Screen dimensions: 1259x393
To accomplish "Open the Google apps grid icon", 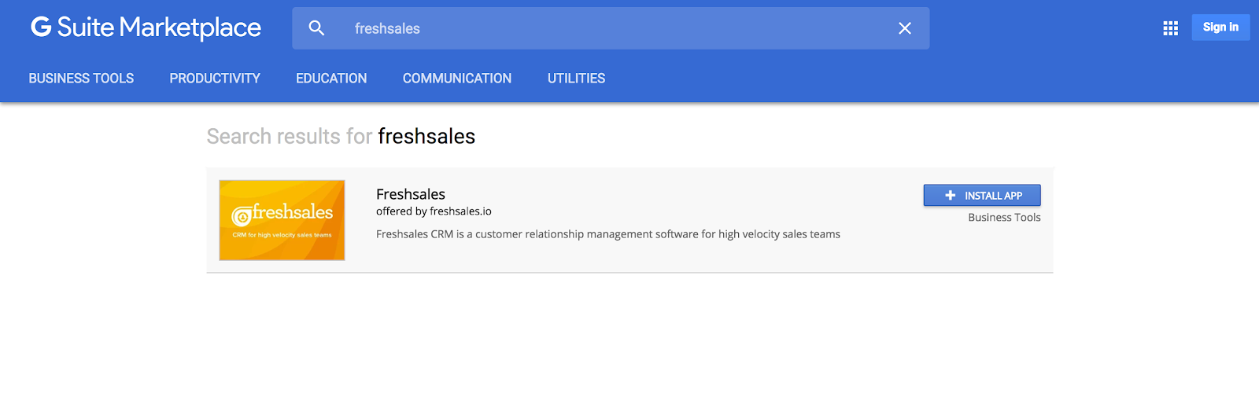I will [1170, 28].
